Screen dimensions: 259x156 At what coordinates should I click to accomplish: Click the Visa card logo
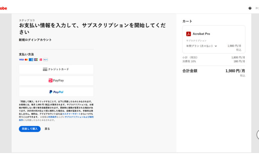point(21,60)
